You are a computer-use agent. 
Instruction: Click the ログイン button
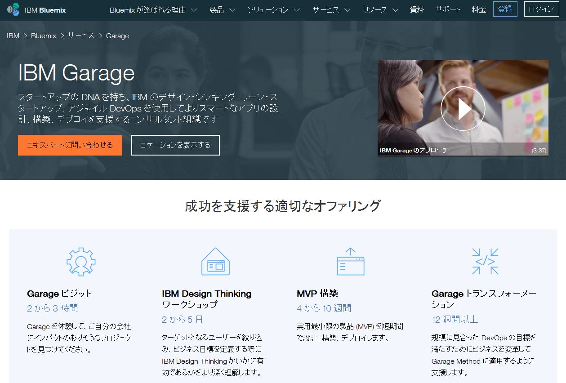[542, 9]
